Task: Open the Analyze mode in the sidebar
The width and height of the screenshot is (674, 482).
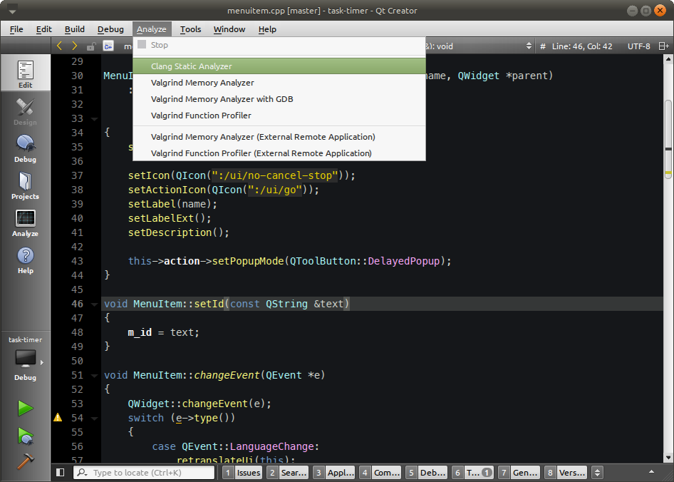Action: coord(26,222)
